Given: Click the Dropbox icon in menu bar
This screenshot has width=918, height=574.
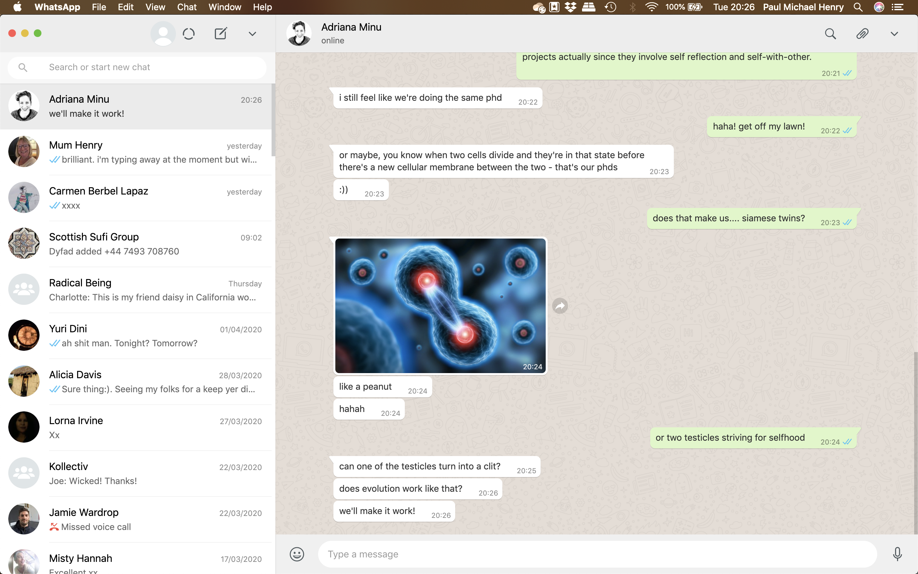Looking at the screenshot, I should click(570, 7).
